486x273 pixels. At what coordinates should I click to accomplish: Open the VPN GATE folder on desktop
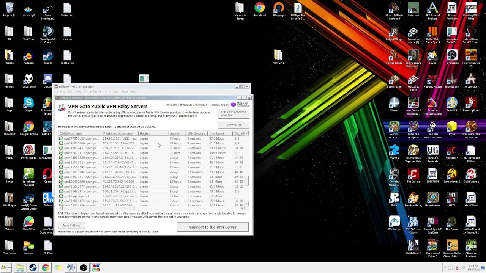[278, 57]
